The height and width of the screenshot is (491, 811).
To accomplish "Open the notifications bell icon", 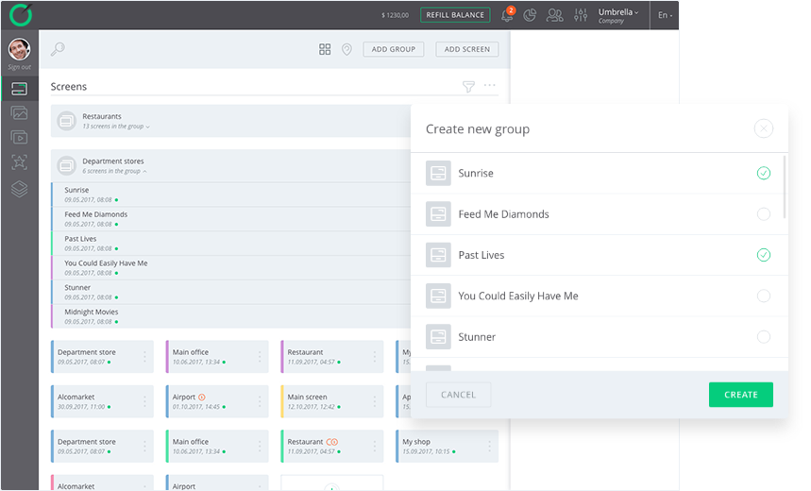I will click(x=507, y=15).
